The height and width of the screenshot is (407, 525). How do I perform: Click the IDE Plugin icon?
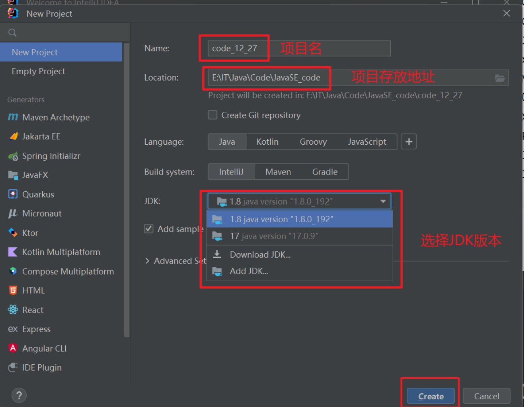(x=13, y=367)
